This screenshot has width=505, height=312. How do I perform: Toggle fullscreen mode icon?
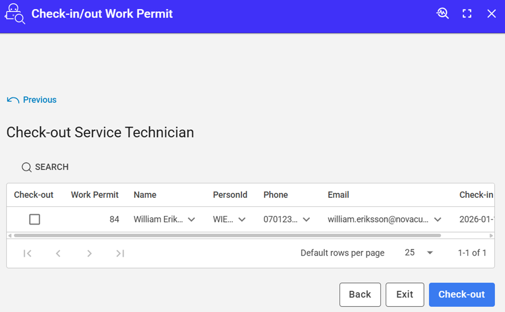click(x=467, y=14)
